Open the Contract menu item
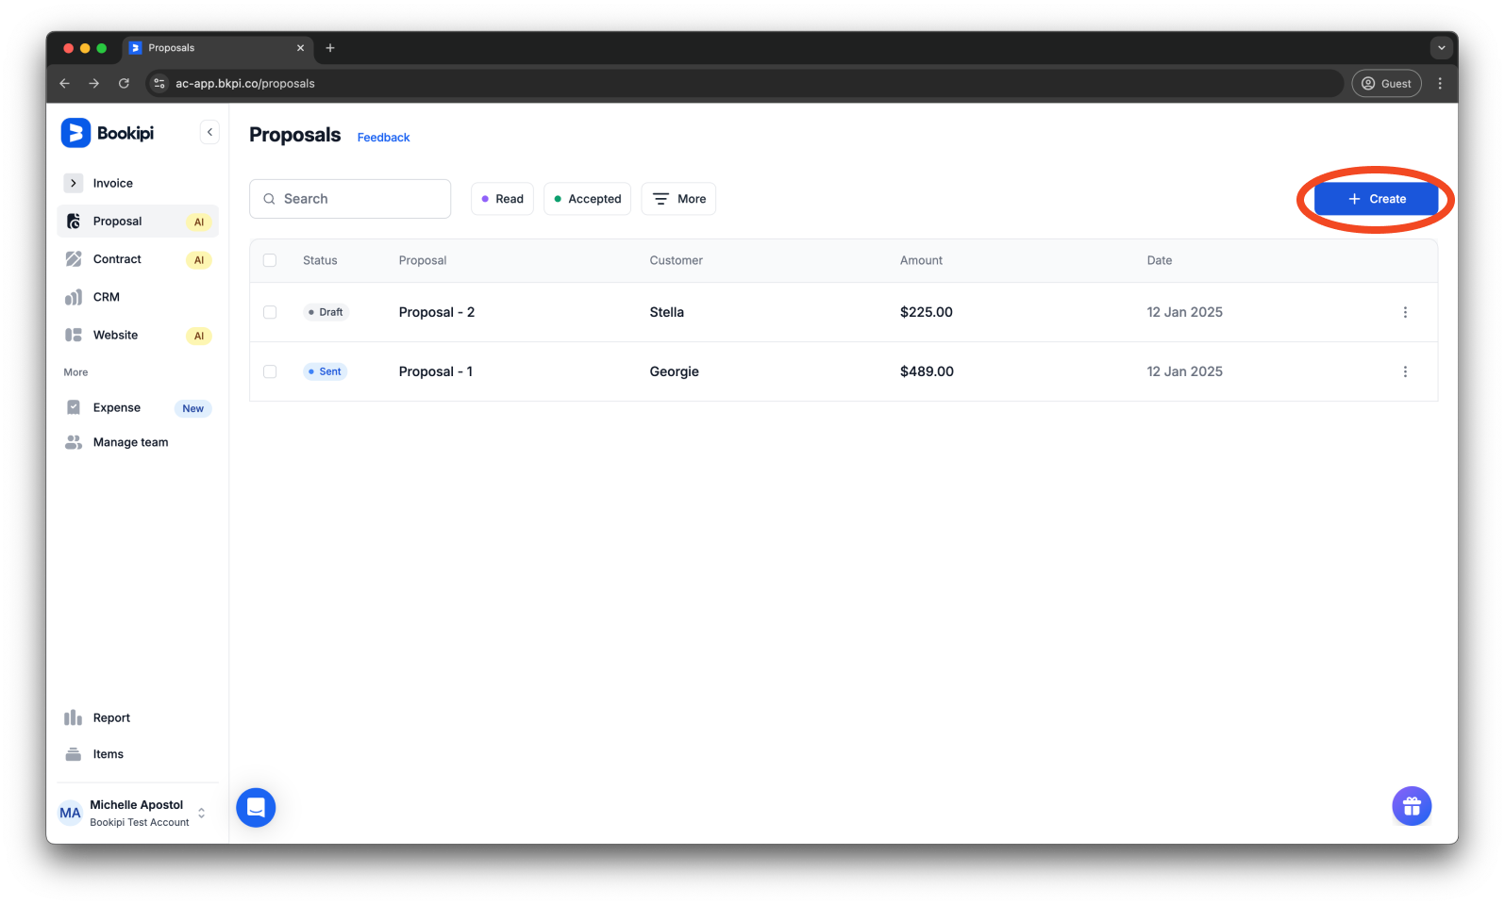1505x905 pixels. point(117,259)
